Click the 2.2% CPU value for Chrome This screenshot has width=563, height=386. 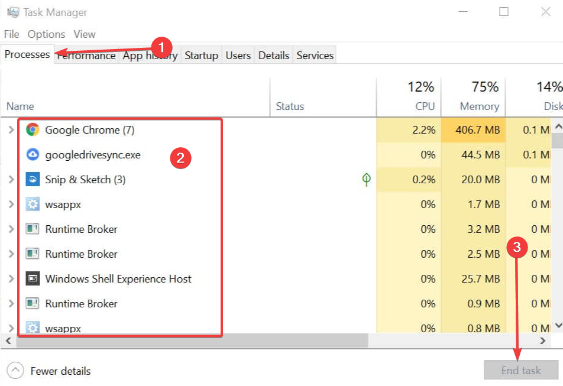point(423,129)
